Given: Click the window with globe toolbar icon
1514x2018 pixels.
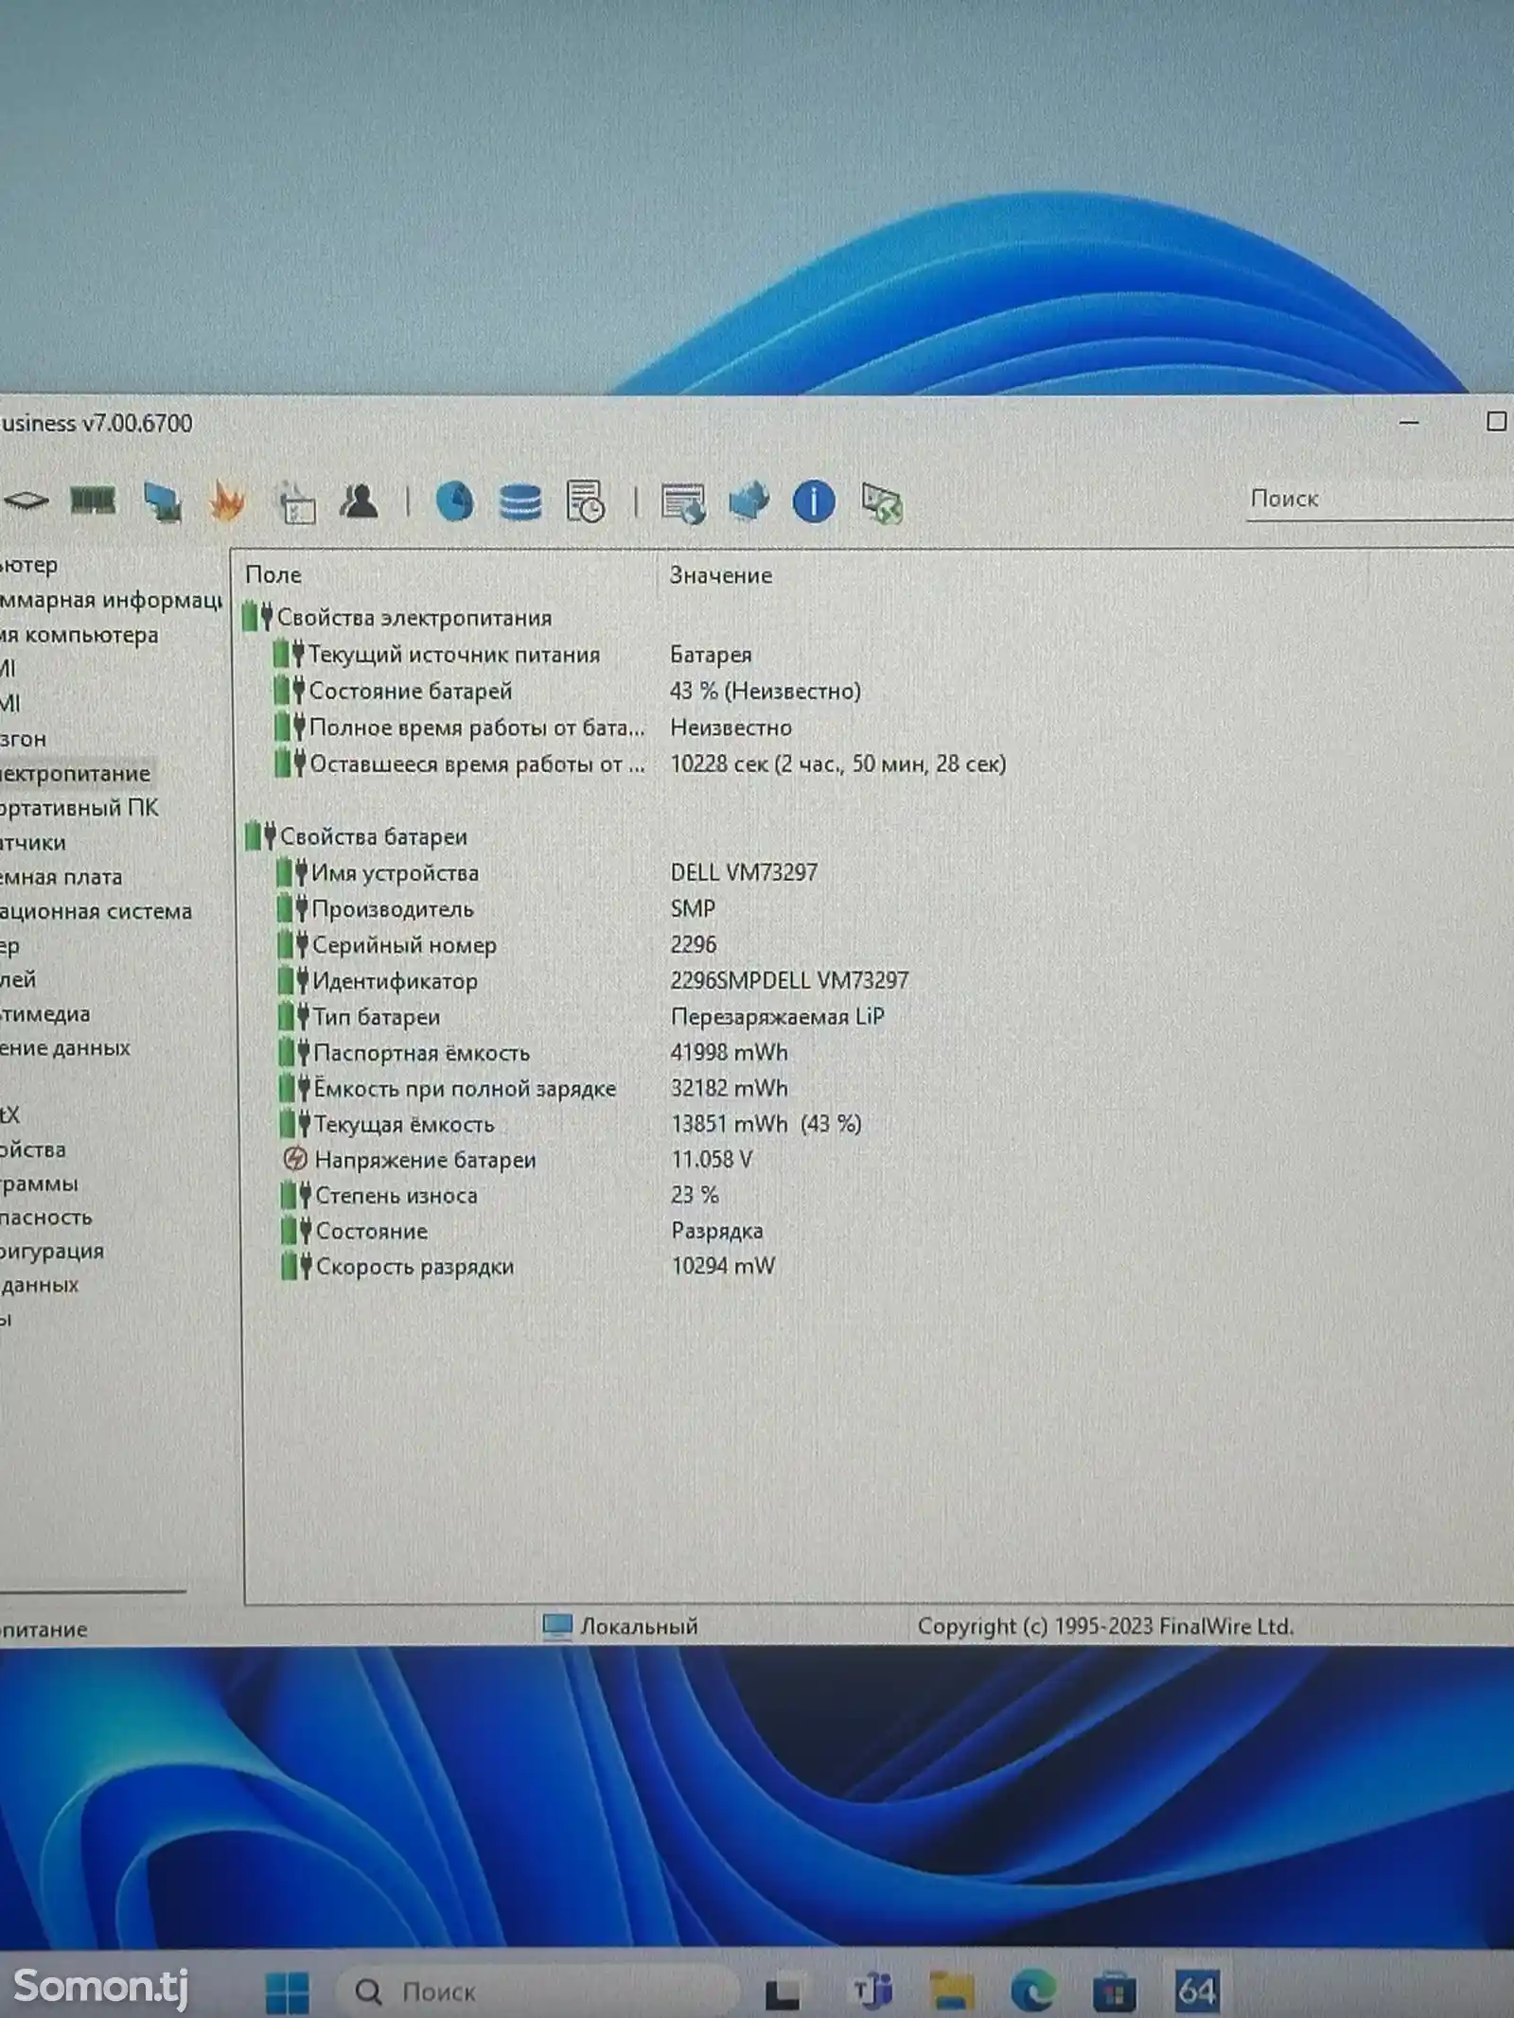Looking at the screenshot, I should 683,502.
